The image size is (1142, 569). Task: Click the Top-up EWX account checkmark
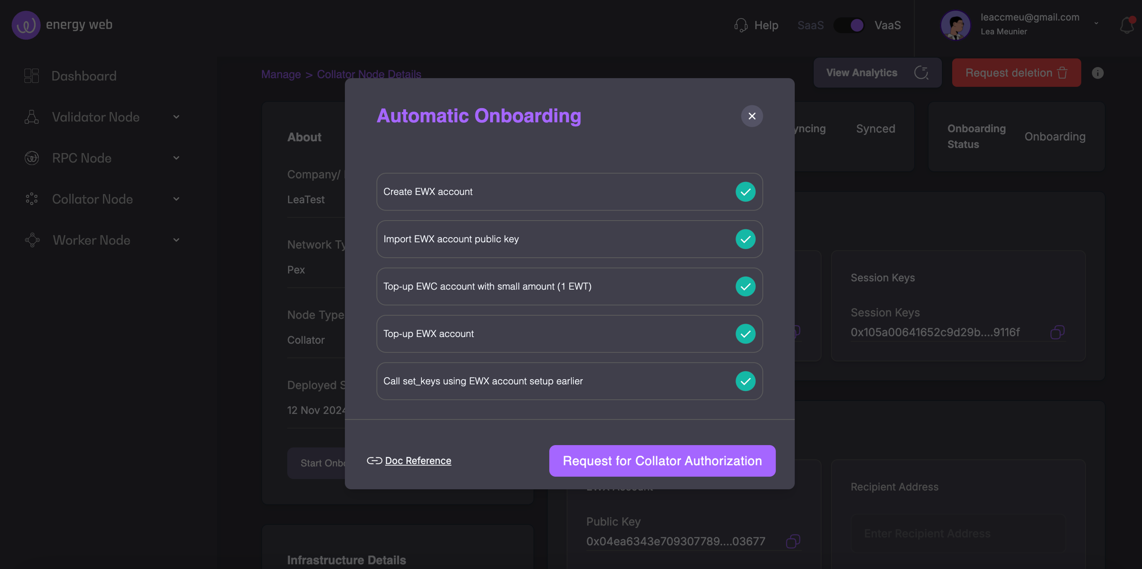745,334
